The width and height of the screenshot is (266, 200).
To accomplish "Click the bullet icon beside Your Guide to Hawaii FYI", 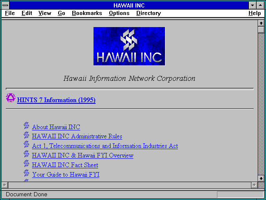I will click(26, 173).
